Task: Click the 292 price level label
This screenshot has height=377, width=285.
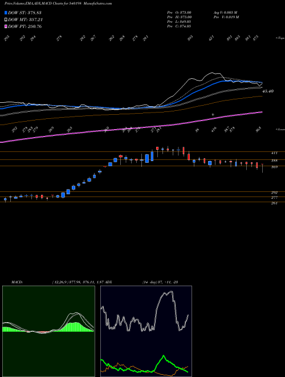Action: (274, 192)
